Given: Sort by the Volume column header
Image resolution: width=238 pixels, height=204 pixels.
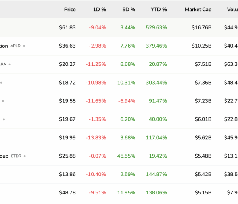Looking at the screenshot, I should 232,9.
